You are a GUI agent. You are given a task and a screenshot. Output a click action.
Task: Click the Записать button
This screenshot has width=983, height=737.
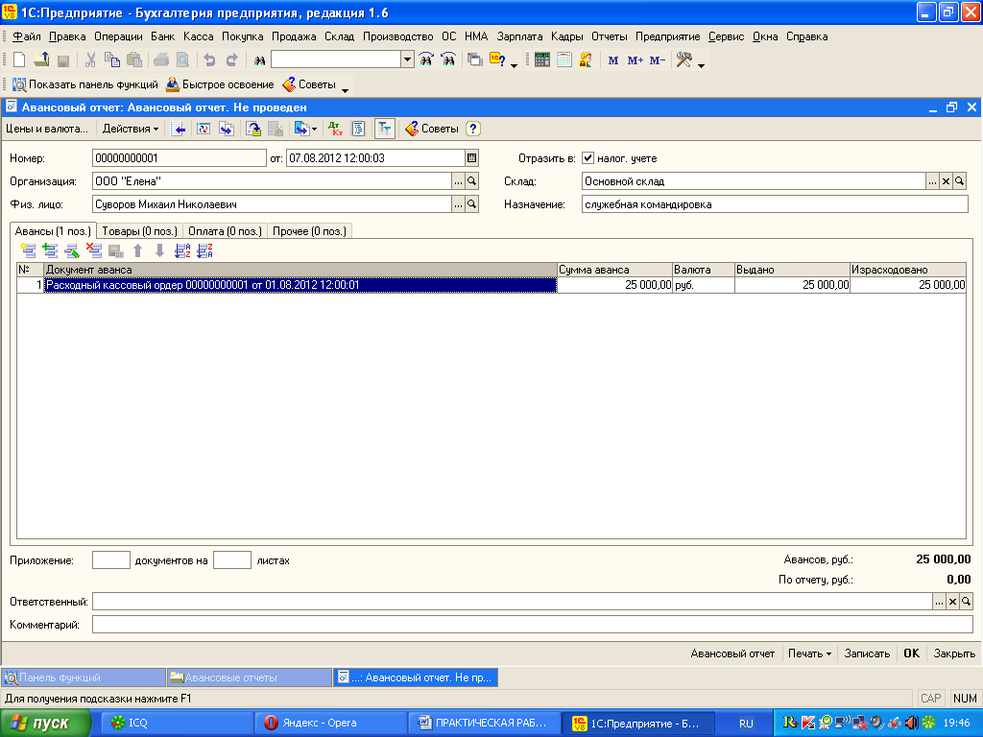click(x=867, y=653)
